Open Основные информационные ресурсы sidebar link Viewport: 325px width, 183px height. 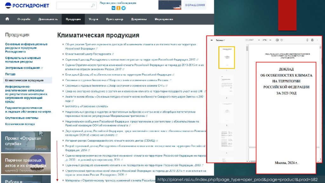[x=26, y=48]
